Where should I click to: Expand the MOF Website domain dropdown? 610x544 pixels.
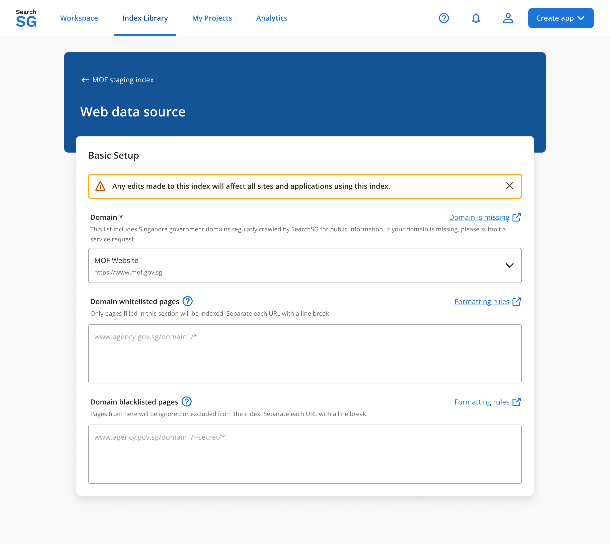[x=305, y=265]
